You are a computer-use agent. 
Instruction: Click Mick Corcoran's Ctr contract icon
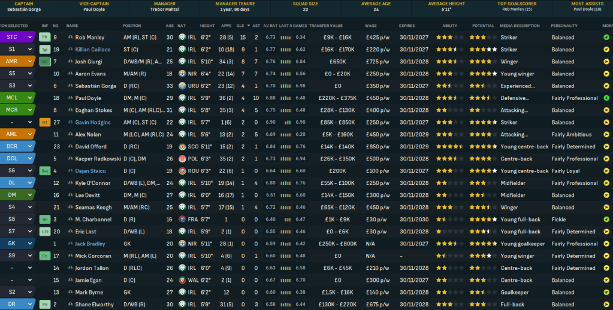coord(44,256)
